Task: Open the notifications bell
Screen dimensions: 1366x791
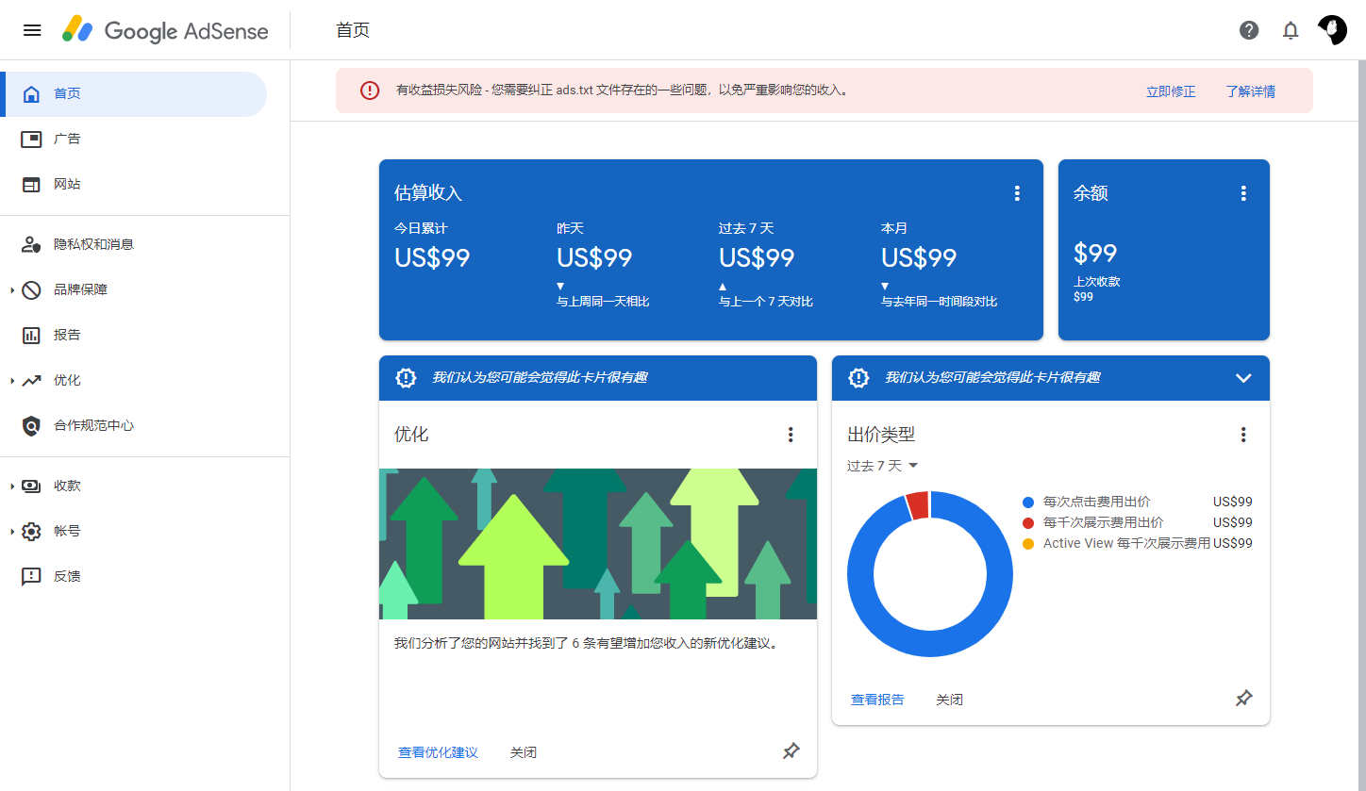Action: [1290, 29]
